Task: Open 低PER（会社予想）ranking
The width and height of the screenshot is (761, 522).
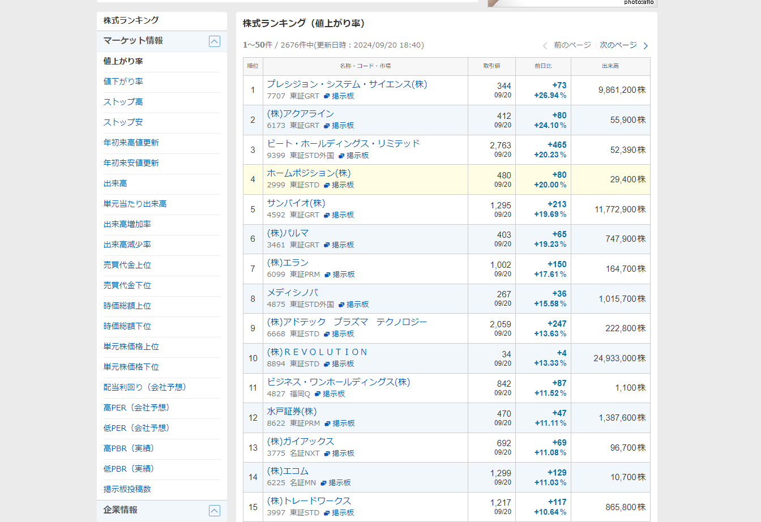Action: [x=136, y=428]
